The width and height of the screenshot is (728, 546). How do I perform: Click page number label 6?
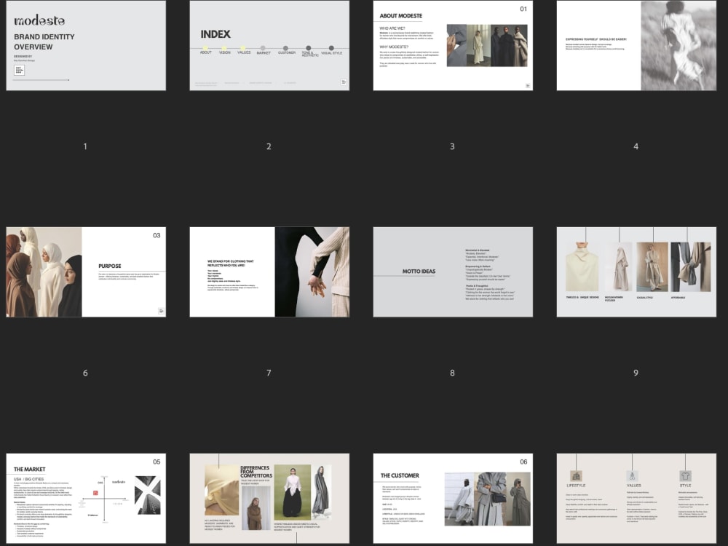coord(85,373)
